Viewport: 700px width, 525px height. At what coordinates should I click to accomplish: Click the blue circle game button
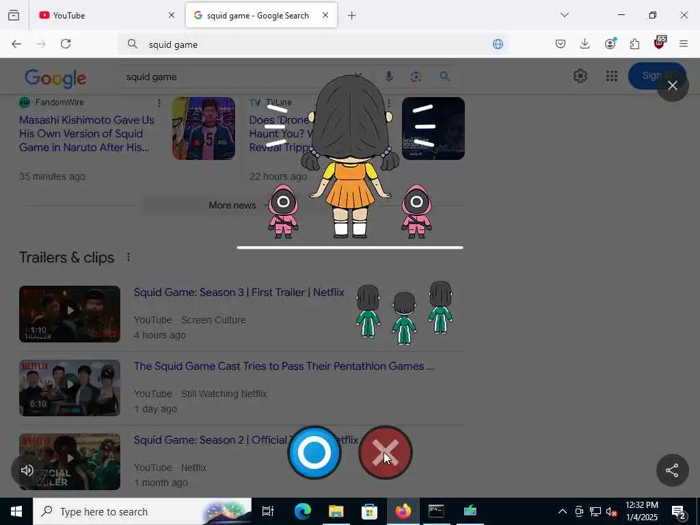[x=314, y=453]
